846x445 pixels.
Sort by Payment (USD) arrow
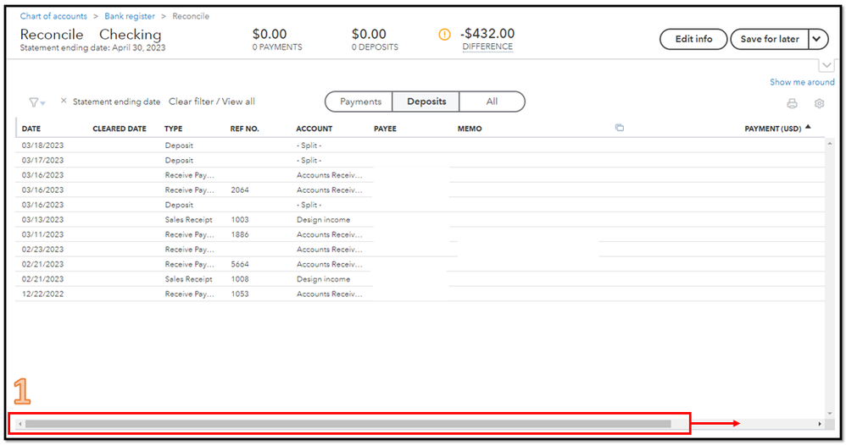(x=808, y=127)
